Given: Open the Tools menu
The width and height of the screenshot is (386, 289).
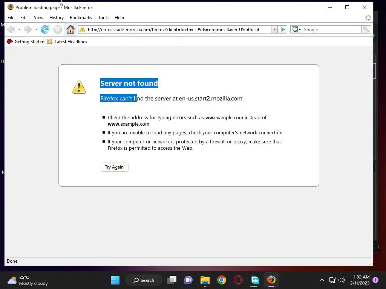Looking at the screenshot, I should coord(103,18).
